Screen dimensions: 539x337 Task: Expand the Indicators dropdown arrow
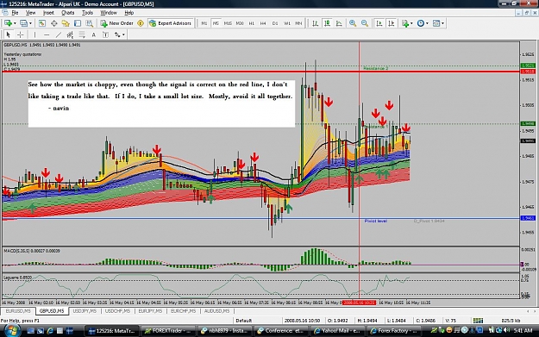[x=411, y=23]
